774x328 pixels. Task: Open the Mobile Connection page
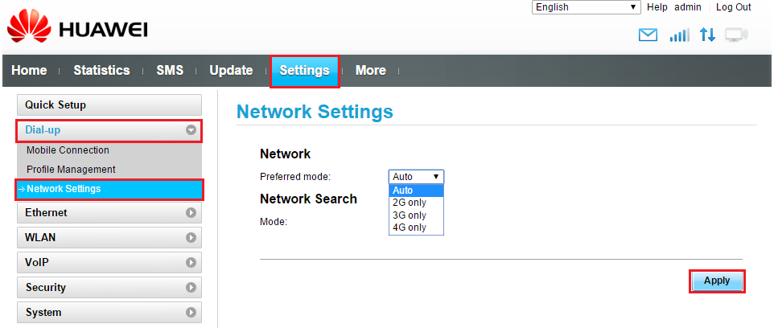click(x=68, y=150)
